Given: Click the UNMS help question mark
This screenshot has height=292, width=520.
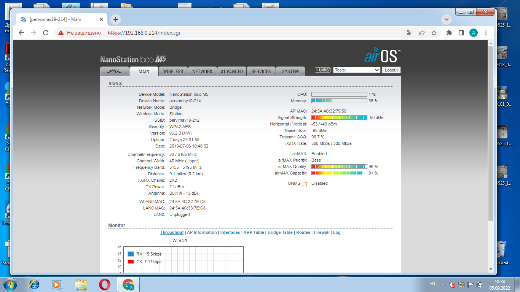Looking at the screenshot, I should pos(305,183).
